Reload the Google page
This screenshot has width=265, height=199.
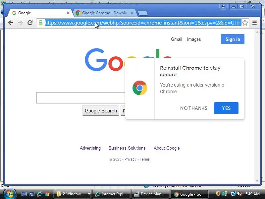[x=30, y=23]
